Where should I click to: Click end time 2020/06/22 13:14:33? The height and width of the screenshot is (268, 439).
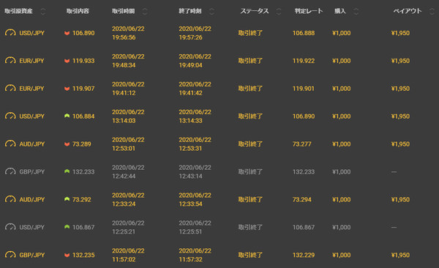click(x=195, y=116)
